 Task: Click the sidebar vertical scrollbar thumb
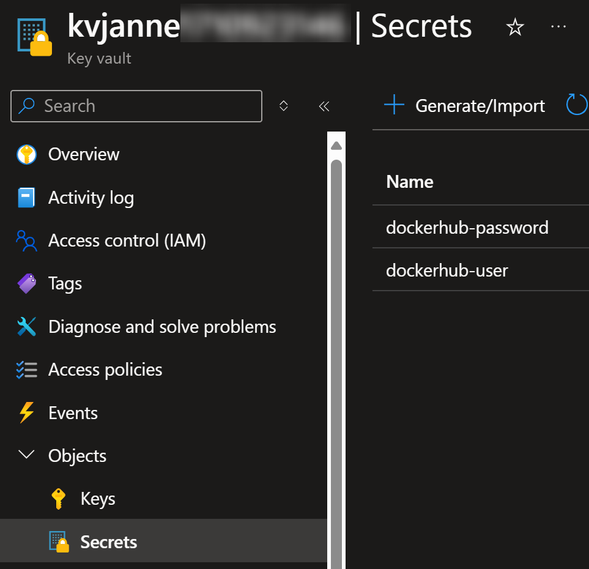[x=336, y=364]
